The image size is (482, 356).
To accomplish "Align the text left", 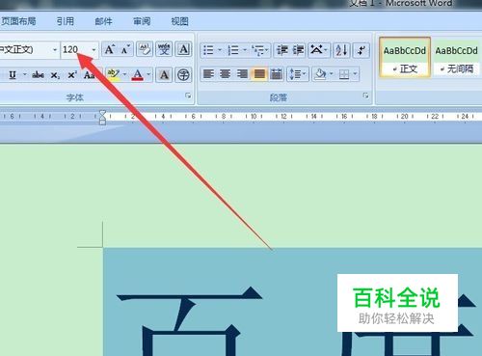I will click(208, 74).
